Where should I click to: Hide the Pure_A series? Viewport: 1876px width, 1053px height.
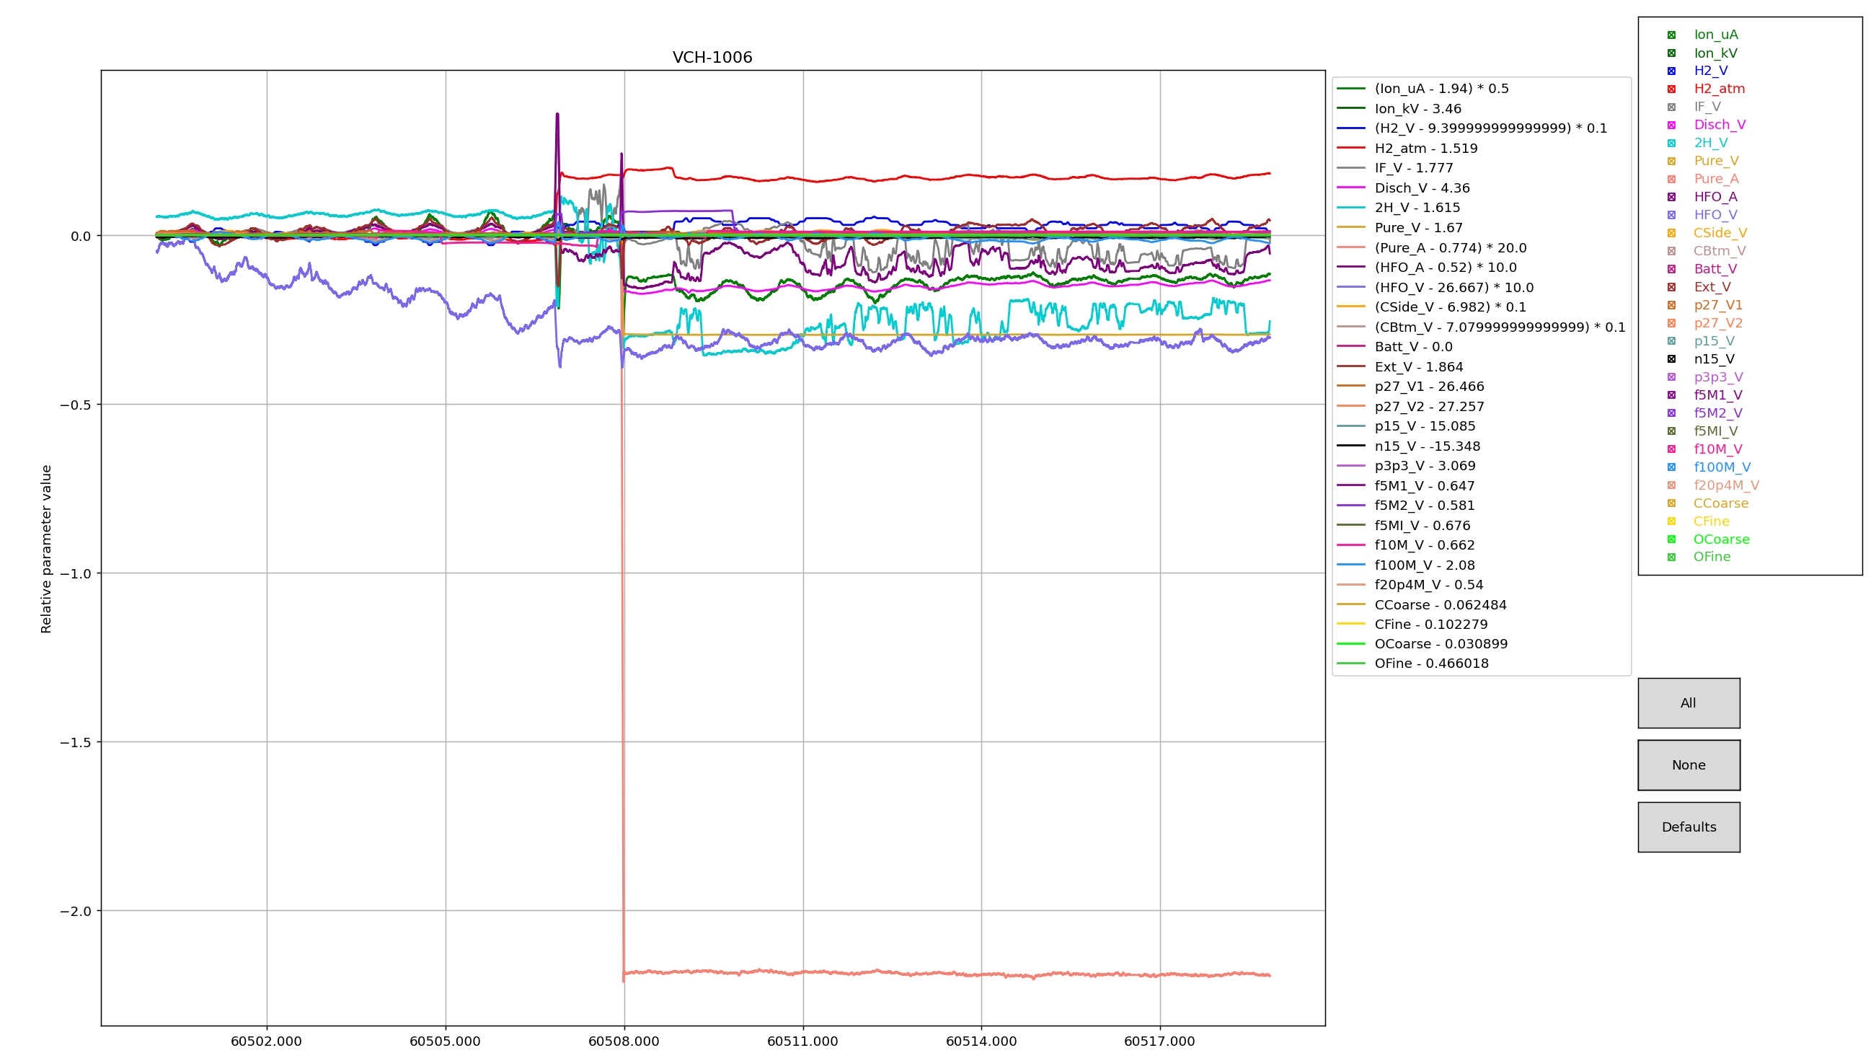click(1671, 180)
